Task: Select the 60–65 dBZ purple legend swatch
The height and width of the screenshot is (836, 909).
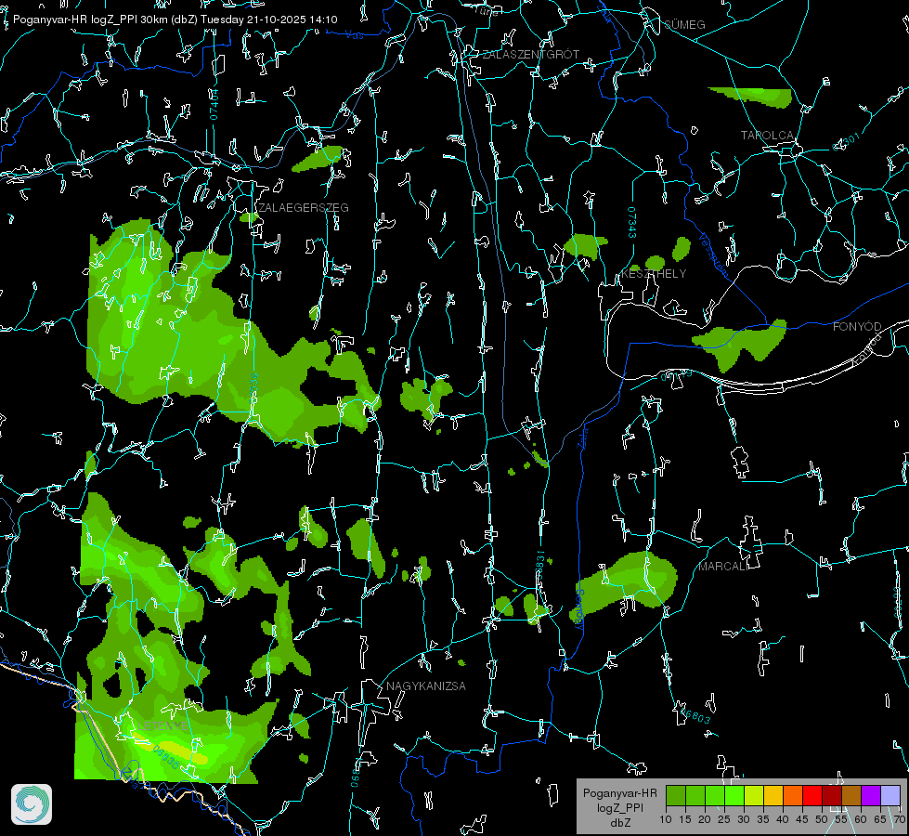Action: pos(871,795)
